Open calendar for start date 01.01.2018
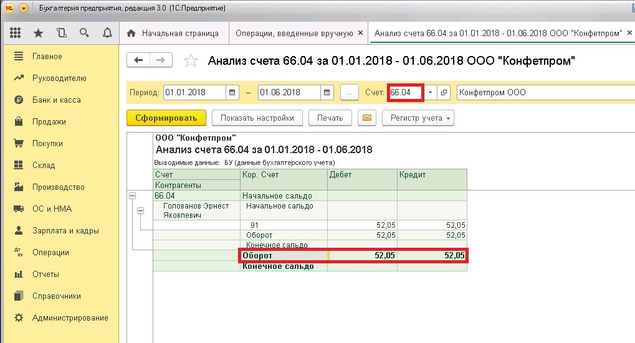 tap(232, 92)
